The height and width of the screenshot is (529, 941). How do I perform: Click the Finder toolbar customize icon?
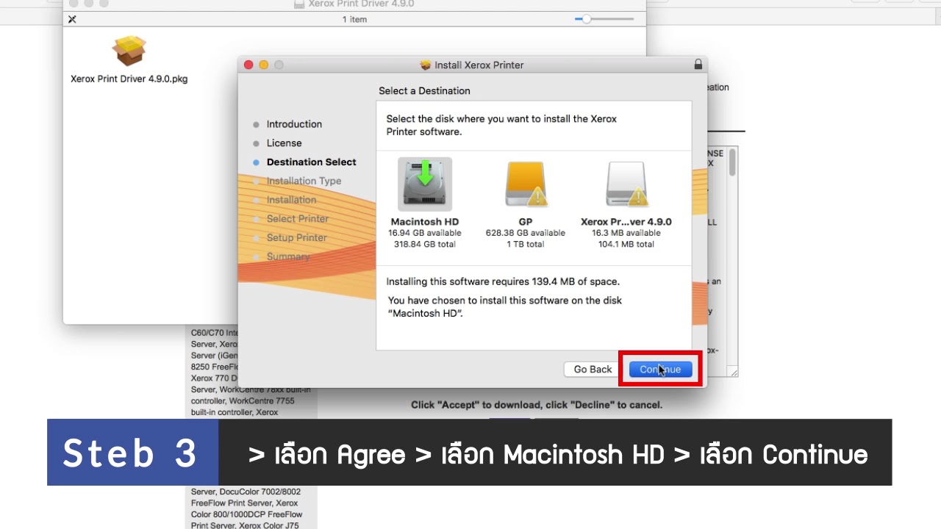[x=72, y=19]
